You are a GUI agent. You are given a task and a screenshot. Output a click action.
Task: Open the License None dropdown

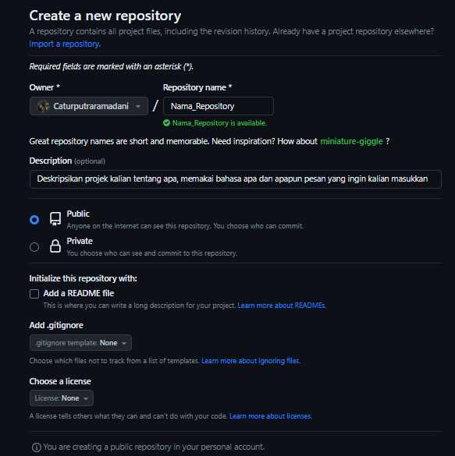coord(62,398)
